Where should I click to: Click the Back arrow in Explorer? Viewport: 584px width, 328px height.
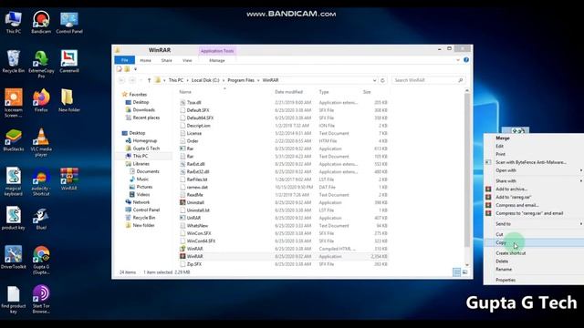pyautogui.click(x=121, y=80)
